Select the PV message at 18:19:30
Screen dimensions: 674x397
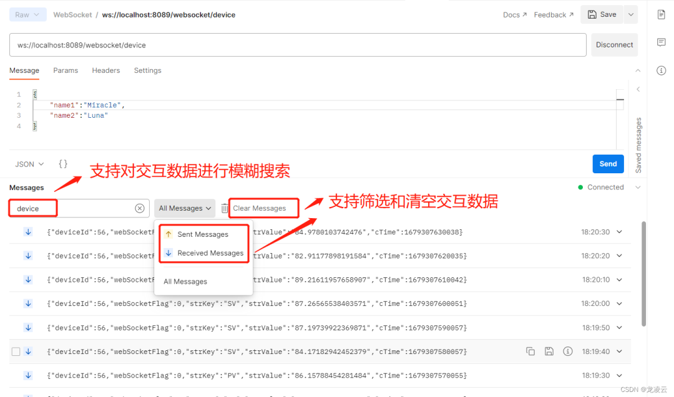pos(320,375)
